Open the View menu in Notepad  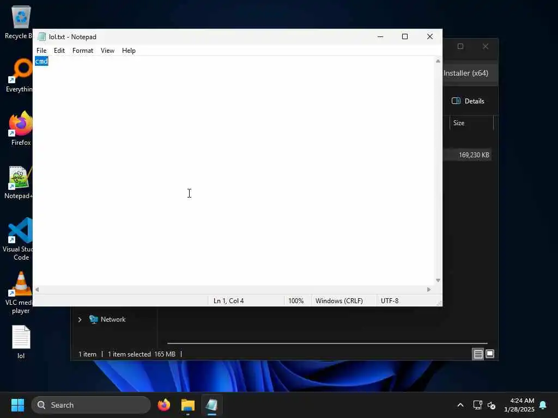[107, 51]
